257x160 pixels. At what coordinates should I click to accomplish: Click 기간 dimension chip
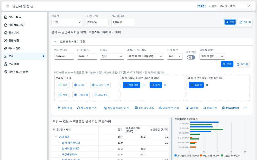[x=63, y=85]
